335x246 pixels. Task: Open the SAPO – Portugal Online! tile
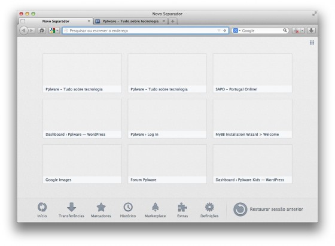[x=252, y=73]
